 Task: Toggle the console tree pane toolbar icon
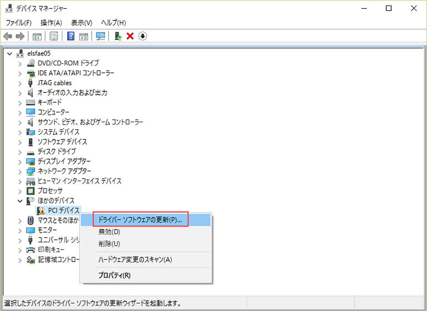tap(37, 36)
